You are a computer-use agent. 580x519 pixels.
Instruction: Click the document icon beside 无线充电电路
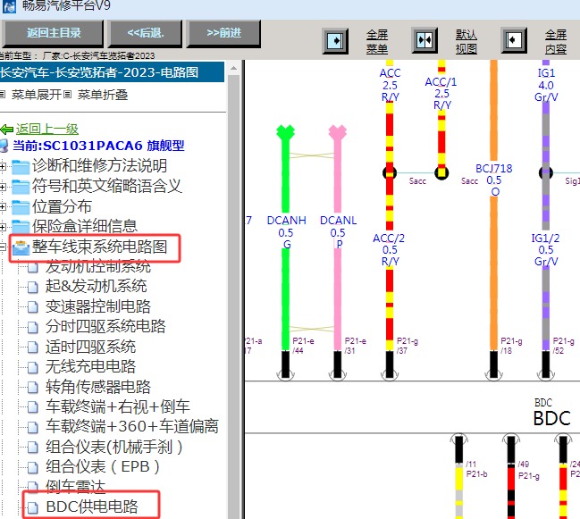click(33, 367)
